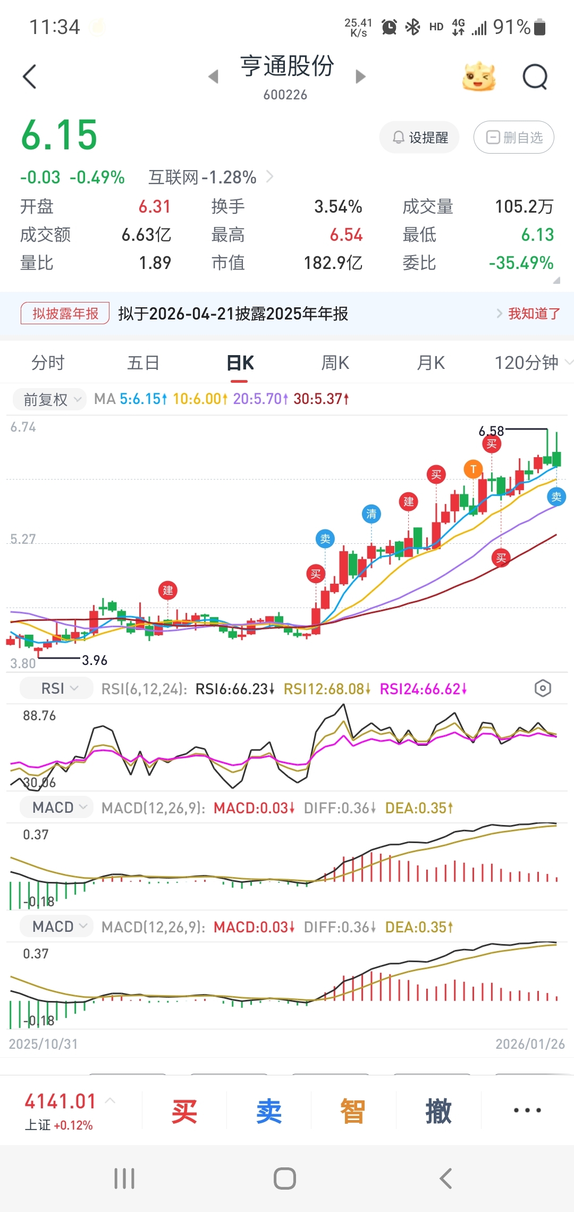Viewport: 574px width, 1212px height.
Task: Switch to 月K chart tab
Action: pos(431,363)
